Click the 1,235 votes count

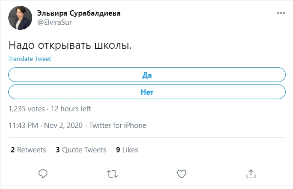[27, 109]
